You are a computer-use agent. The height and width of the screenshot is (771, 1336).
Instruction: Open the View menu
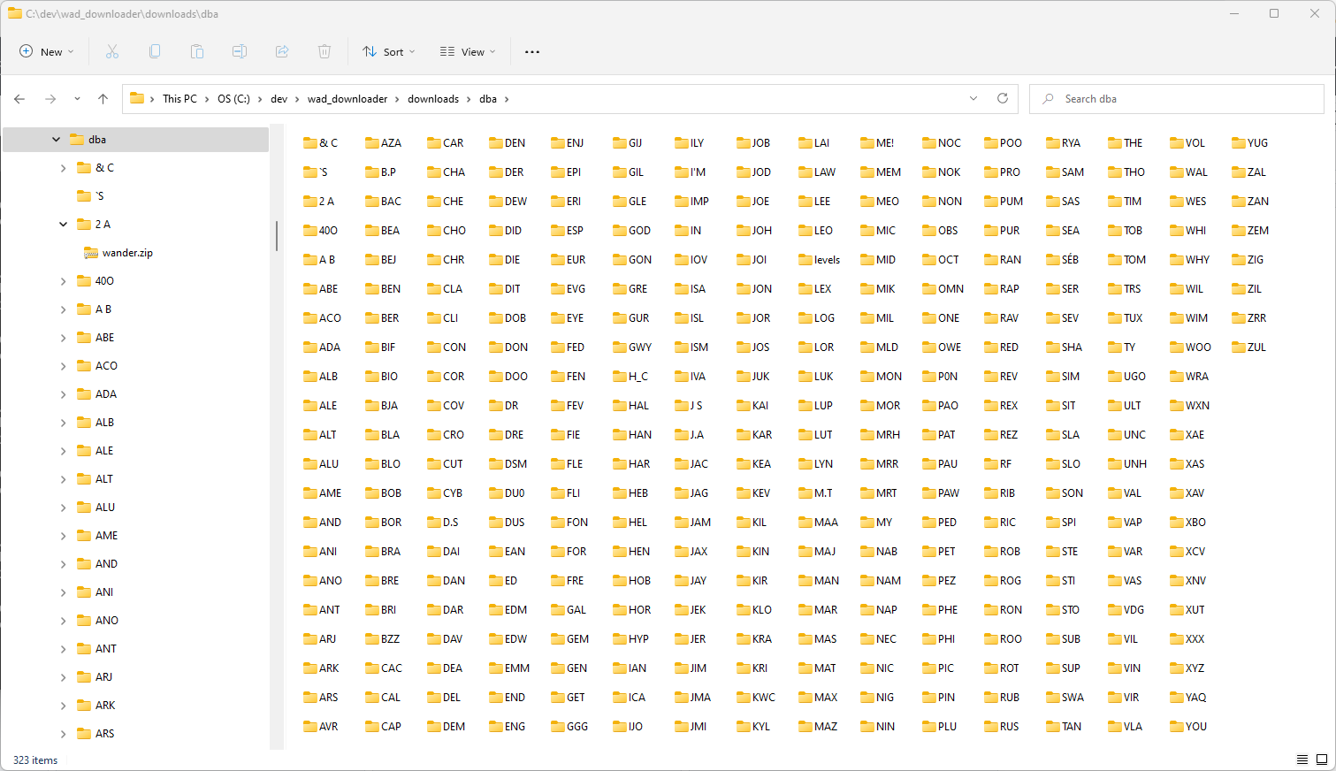pos(468,51)
